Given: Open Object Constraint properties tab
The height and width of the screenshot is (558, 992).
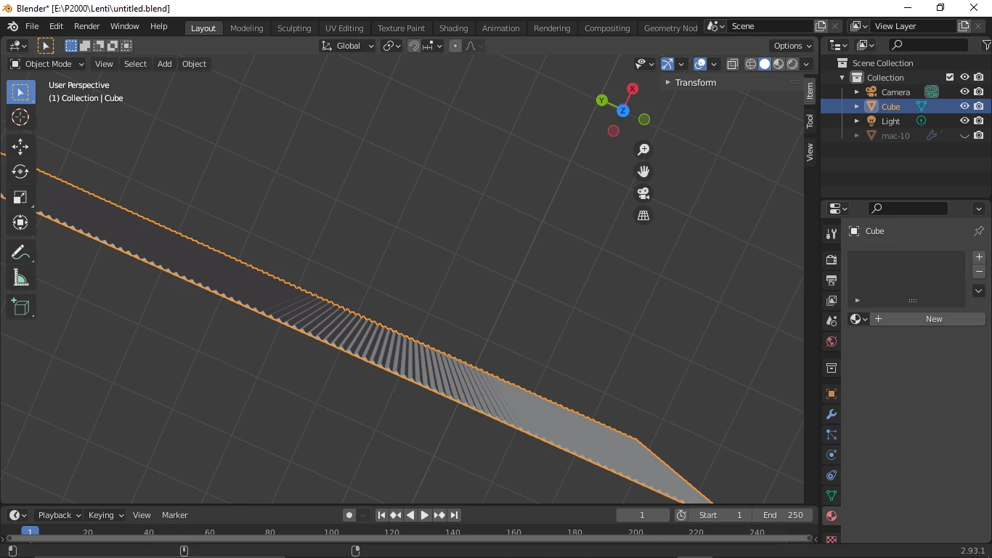Looking at the screenshot, I should click(832, 475).
